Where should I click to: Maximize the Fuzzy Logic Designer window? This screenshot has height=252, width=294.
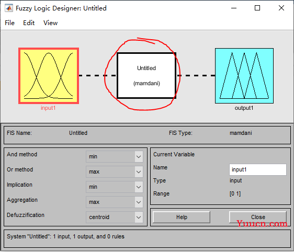pos(257,8)
